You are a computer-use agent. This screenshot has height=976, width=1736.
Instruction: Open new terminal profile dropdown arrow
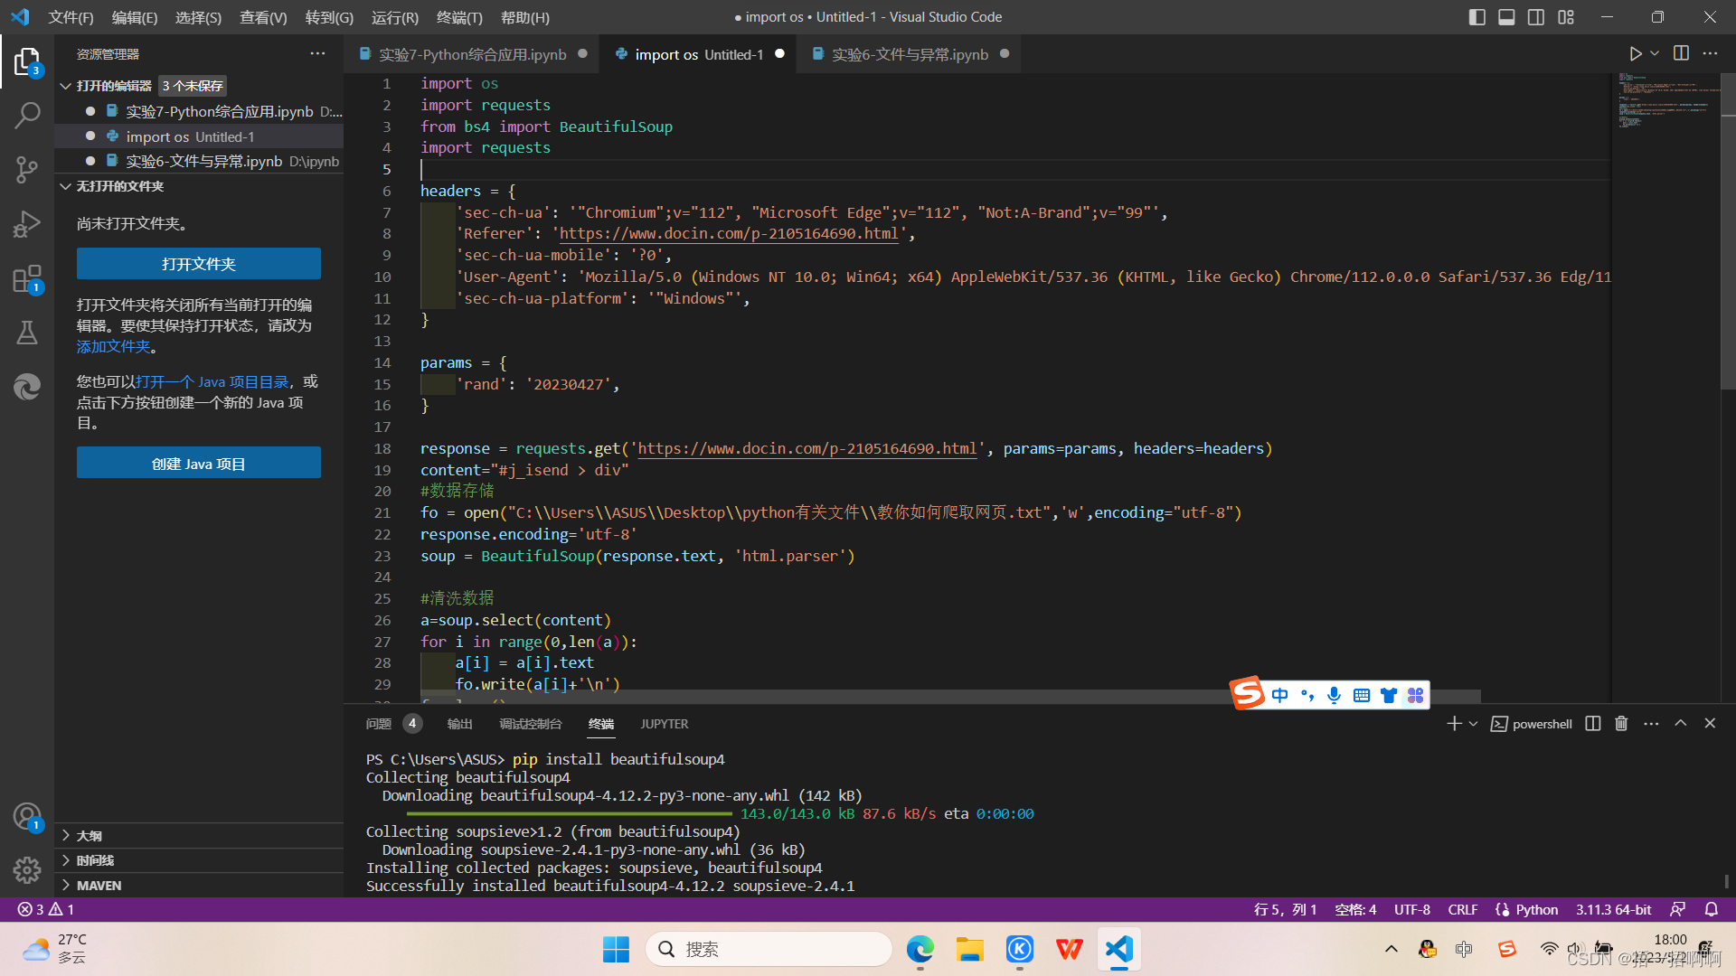[1473, 724]
